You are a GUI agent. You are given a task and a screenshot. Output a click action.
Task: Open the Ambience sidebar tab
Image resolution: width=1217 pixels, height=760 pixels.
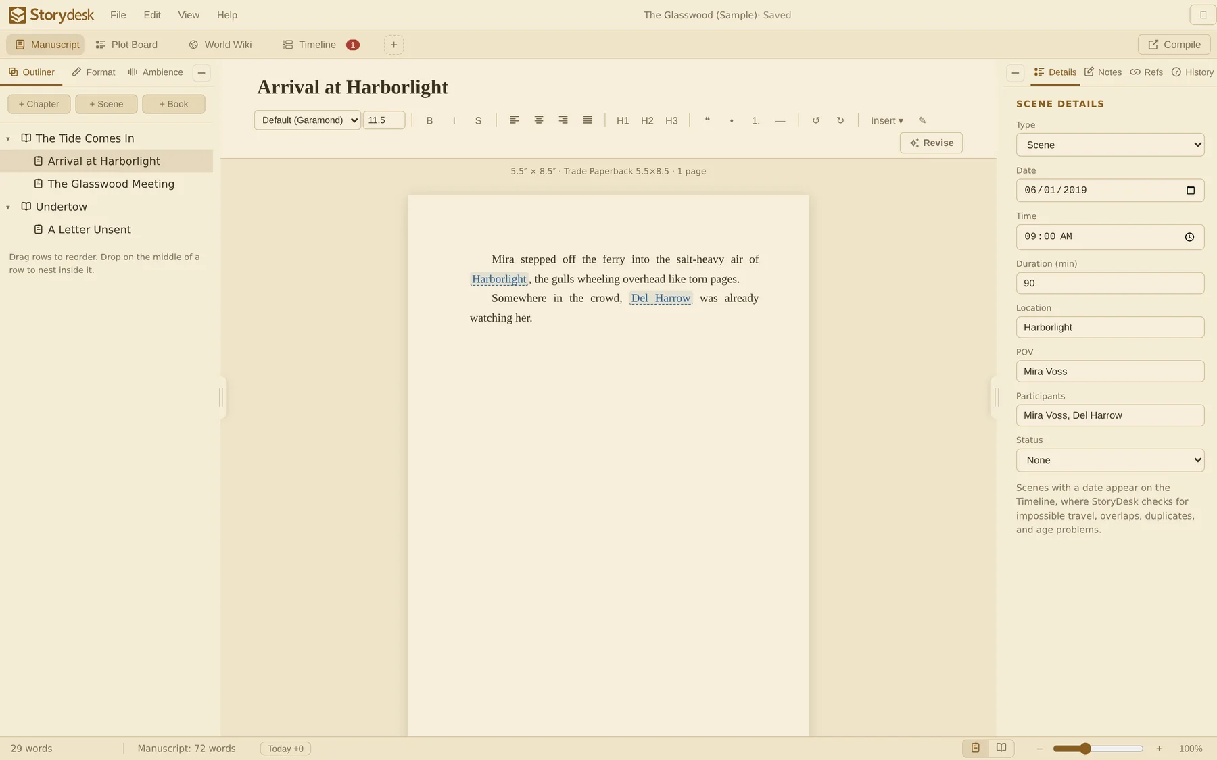coord(156,72)
